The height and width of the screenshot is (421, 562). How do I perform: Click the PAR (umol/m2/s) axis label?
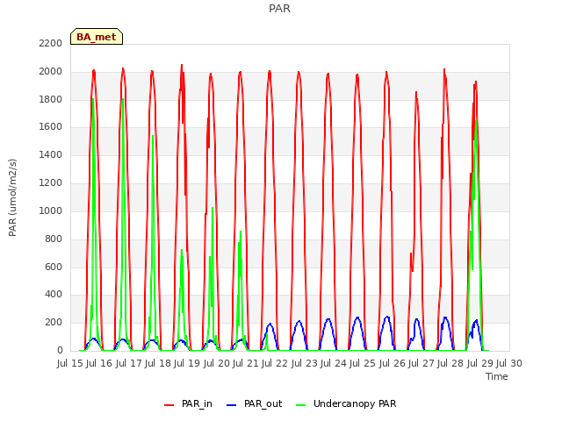click(x=12, y=197)
